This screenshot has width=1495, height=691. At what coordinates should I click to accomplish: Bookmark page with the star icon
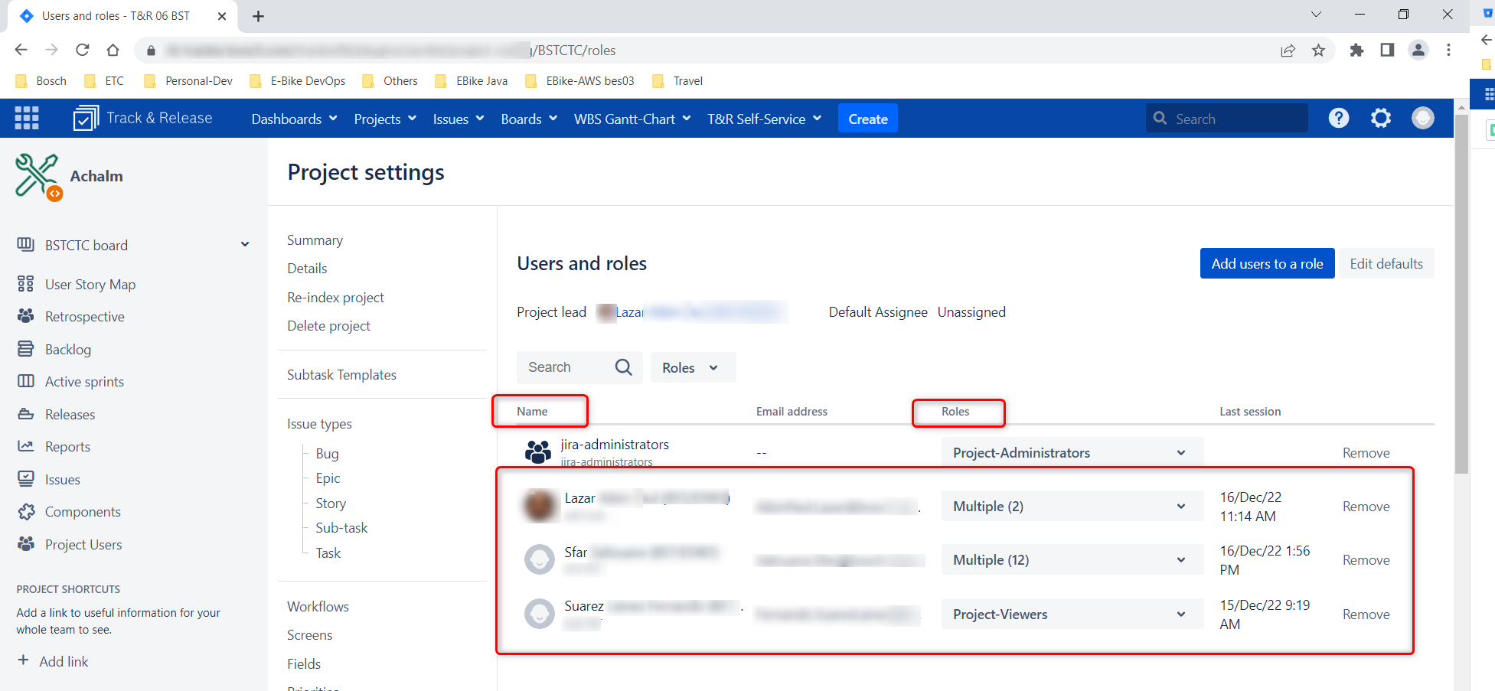(x=1318, y=51)
